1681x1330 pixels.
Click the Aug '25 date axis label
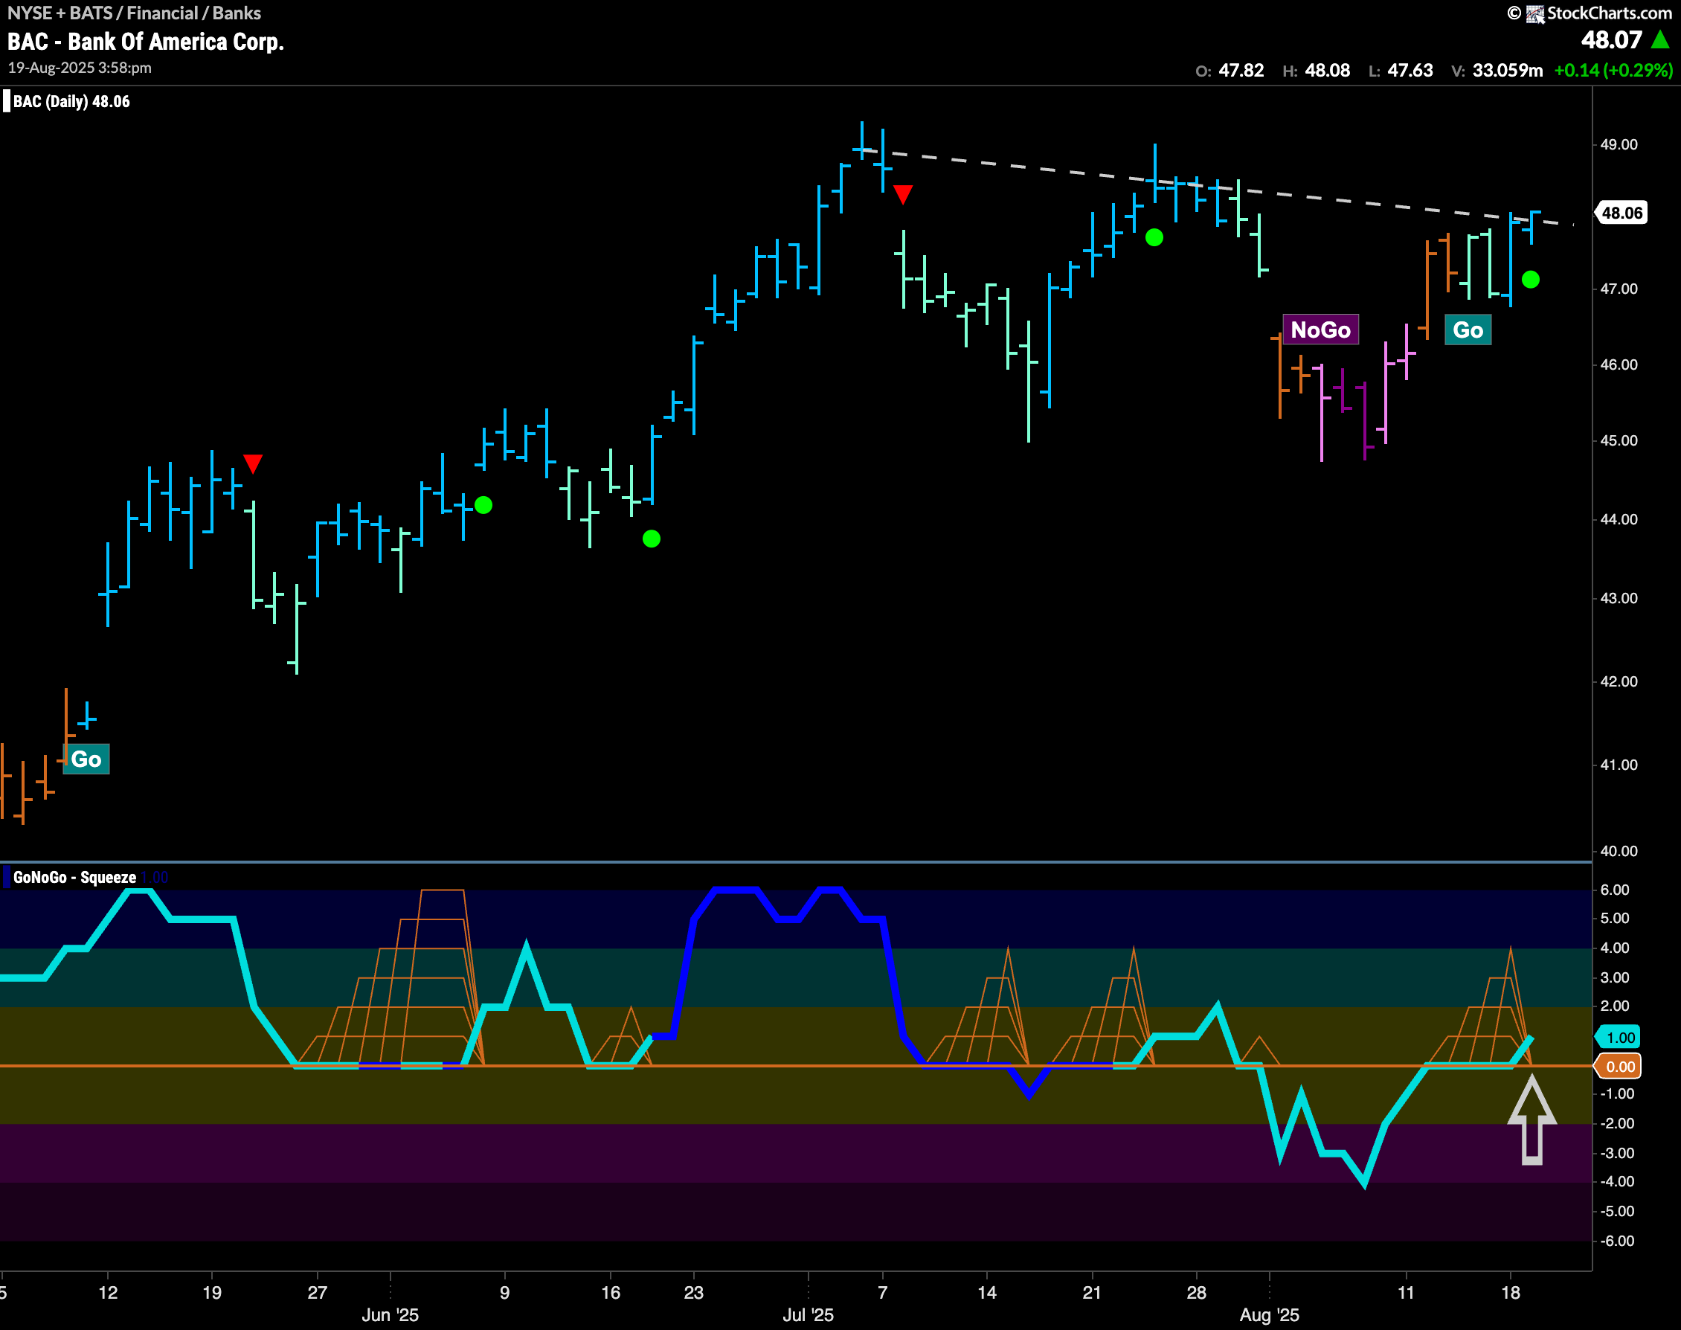point(1269,1315)
